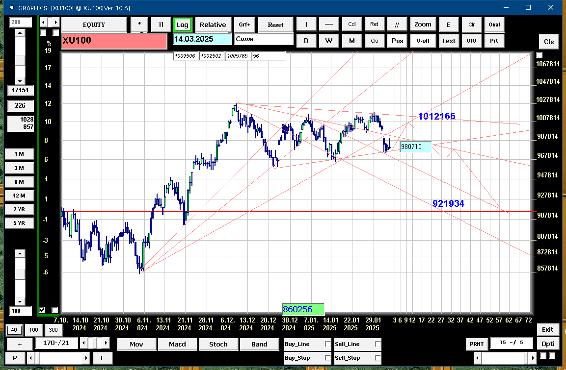Toggle the checkbox at chart top-right corner

[x=539, y=55]
